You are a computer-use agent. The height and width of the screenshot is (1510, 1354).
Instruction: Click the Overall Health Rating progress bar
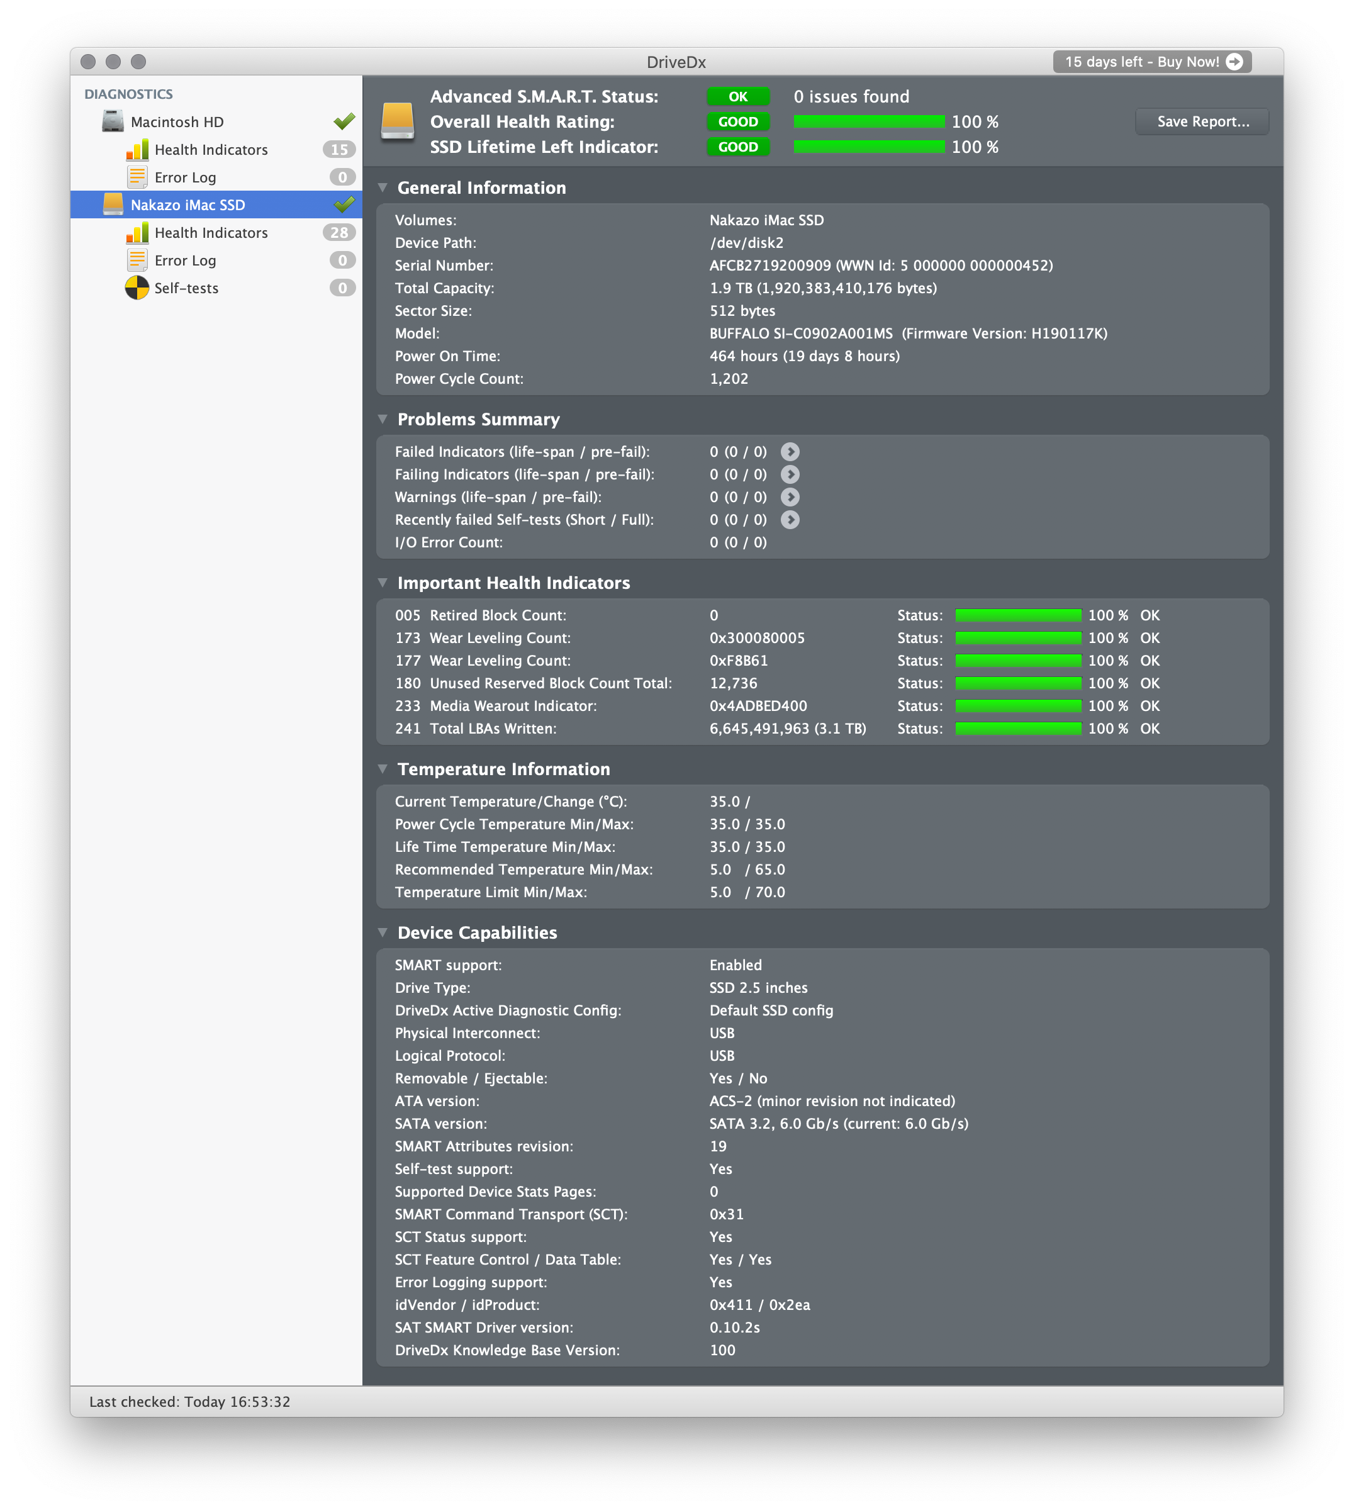[x=868, y=121]
